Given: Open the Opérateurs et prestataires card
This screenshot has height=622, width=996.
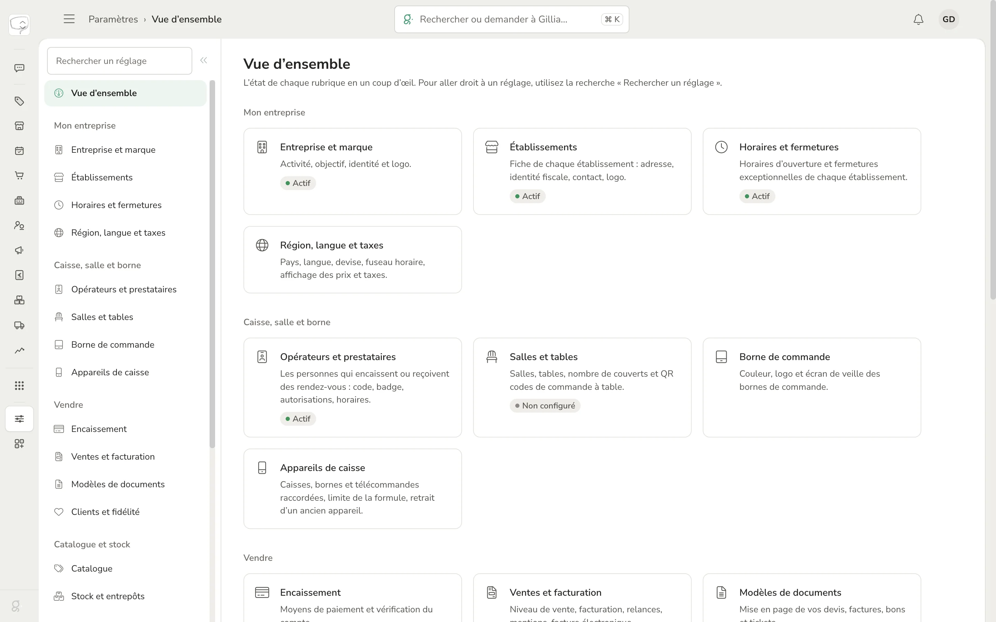Looking at the screenshot, I should (352, 387).
